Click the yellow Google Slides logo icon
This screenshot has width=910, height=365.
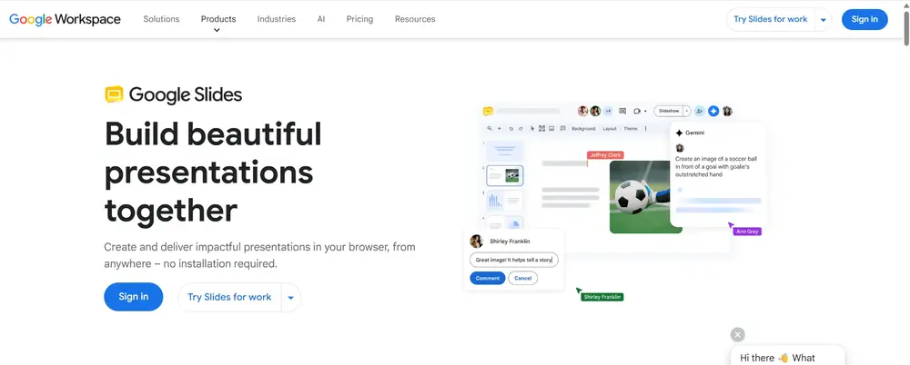point(115,94)
